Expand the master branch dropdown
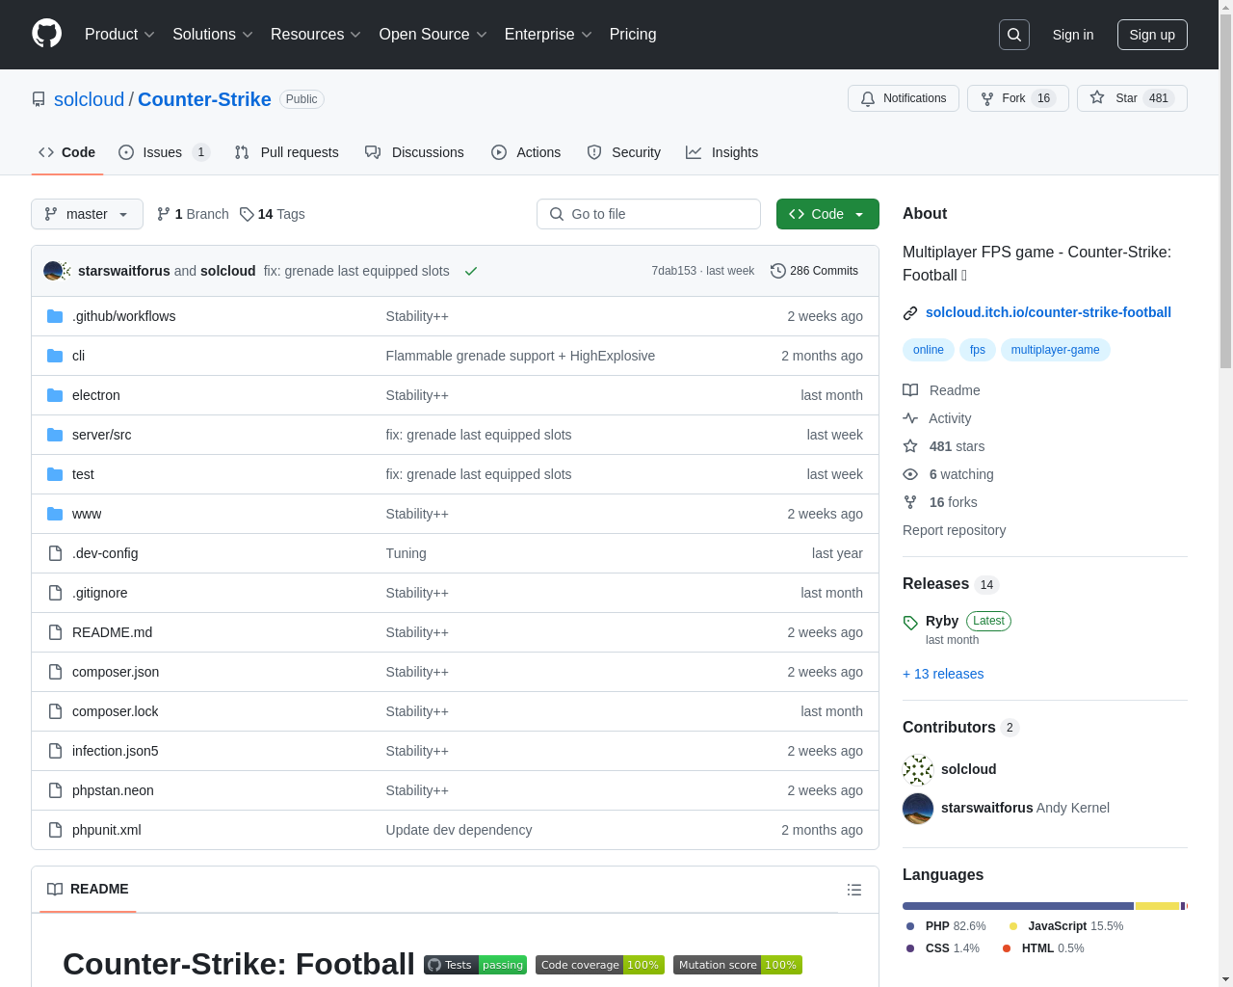Screen dimensions: 1233x987 coord(87,214)
